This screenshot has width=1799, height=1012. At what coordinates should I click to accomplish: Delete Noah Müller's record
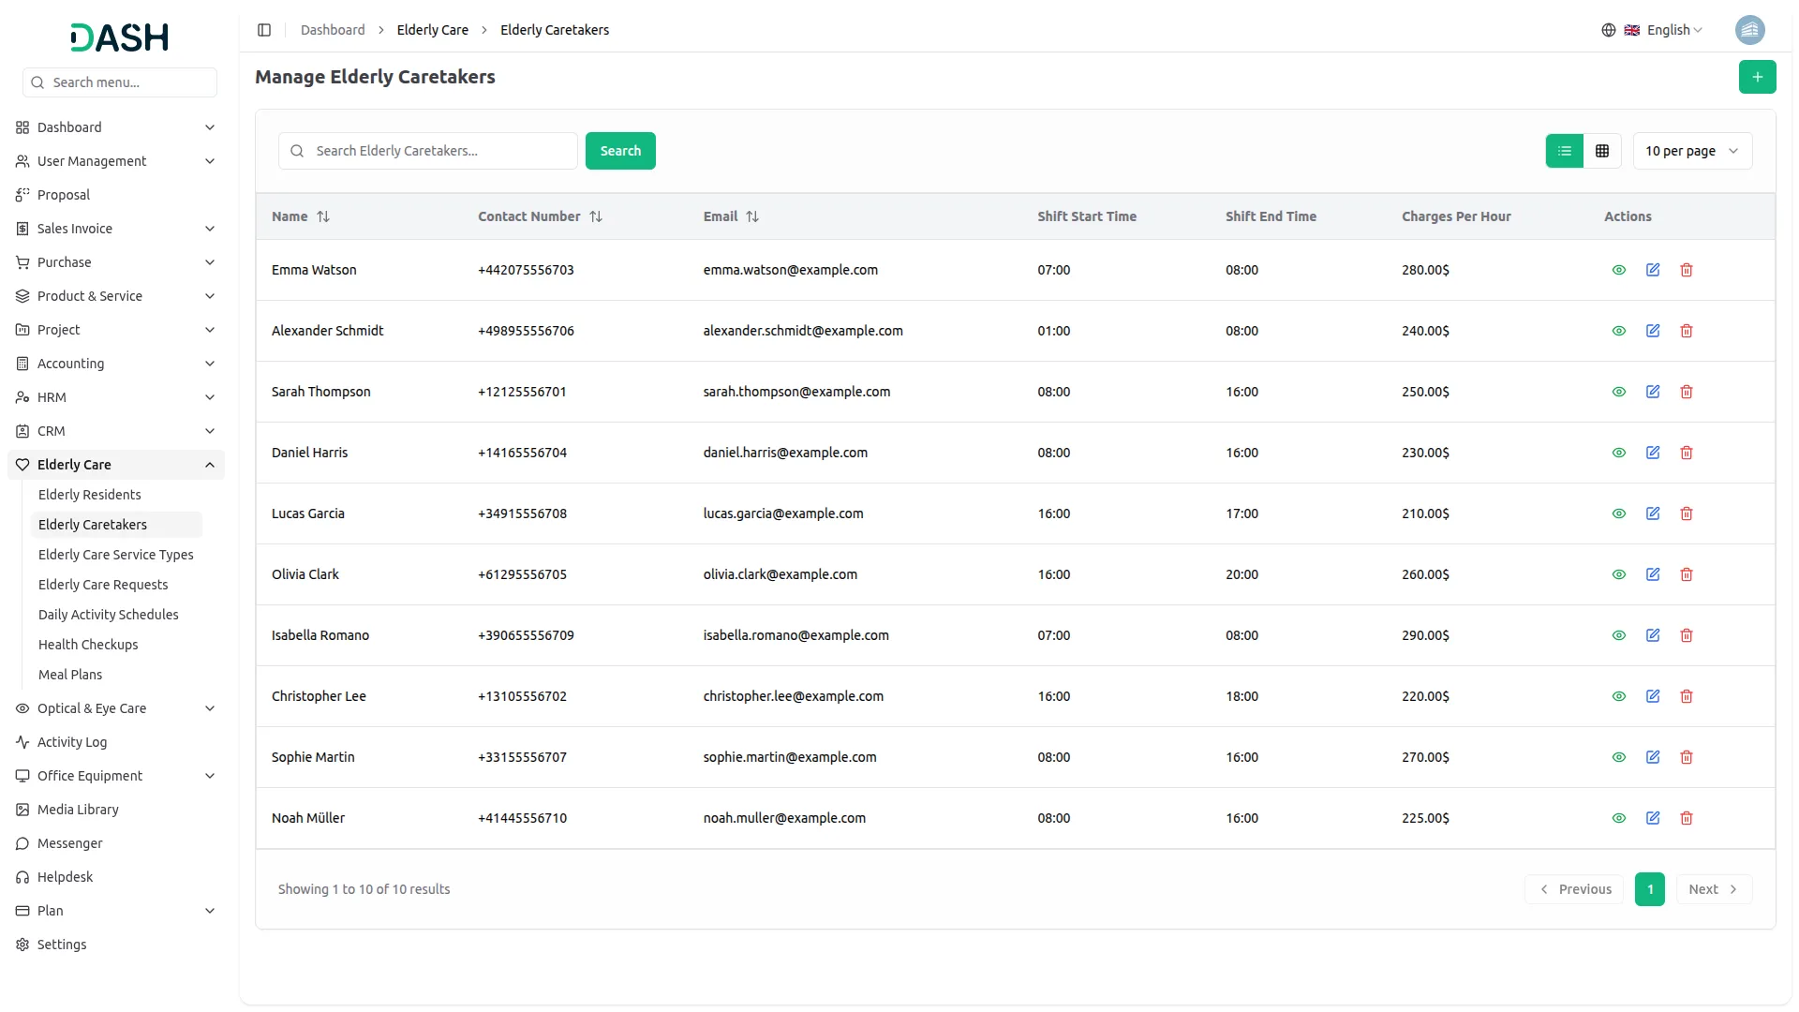[1687, 818]
